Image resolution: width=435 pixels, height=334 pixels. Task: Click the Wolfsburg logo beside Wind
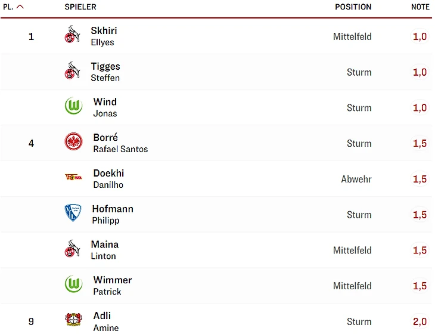pos(73,107)
